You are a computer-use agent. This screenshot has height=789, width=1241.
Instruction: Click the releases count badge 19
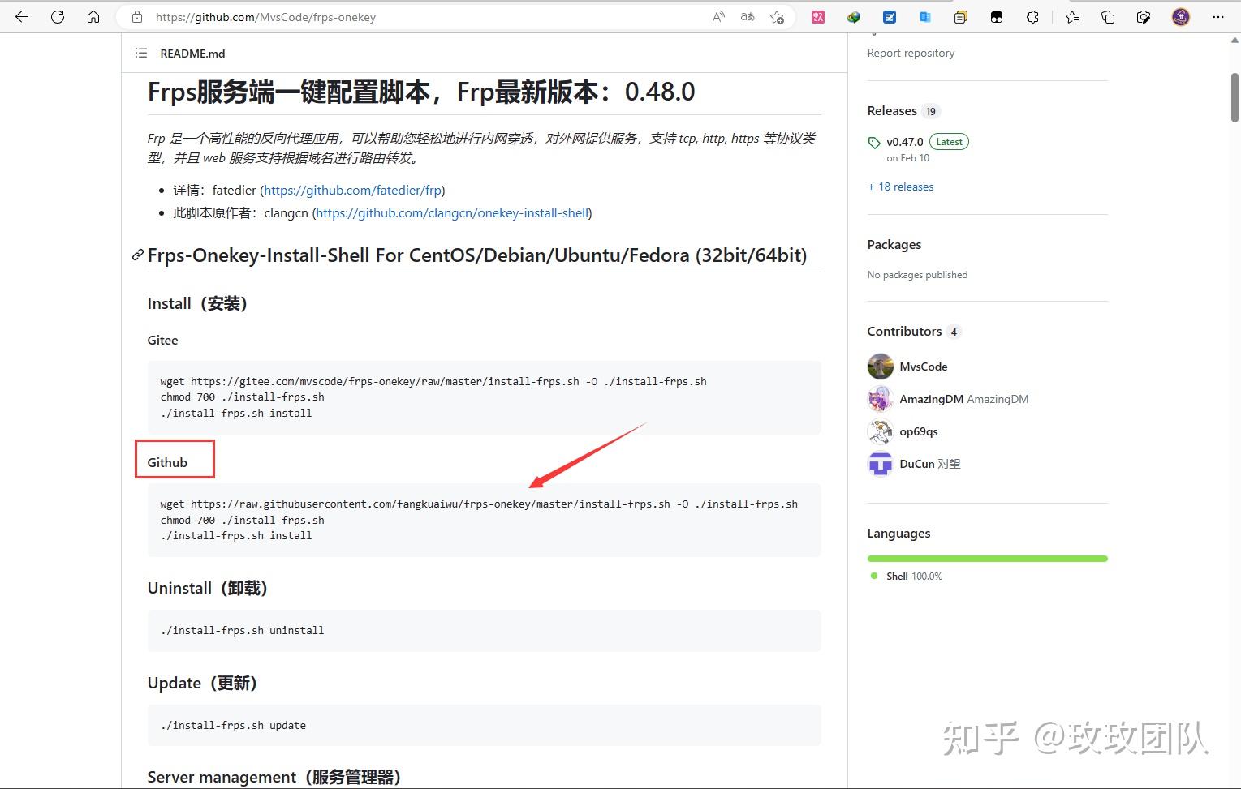tap(931, 112)
